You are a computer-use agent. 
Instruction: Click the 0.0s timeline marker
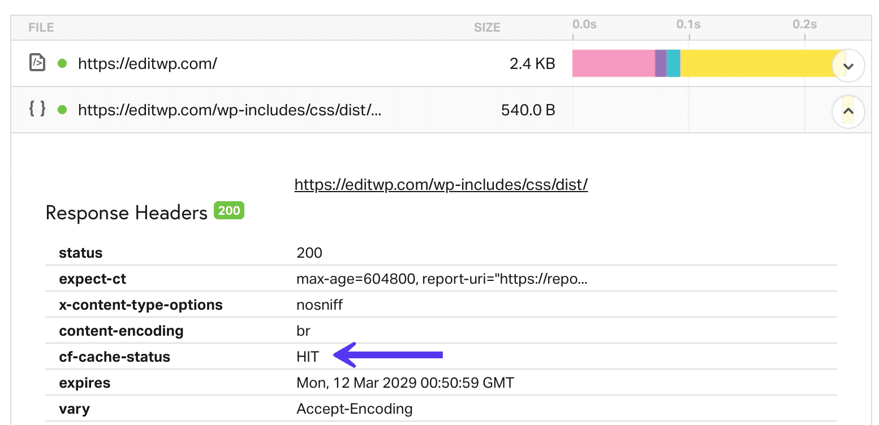click(x=584, y=24)
